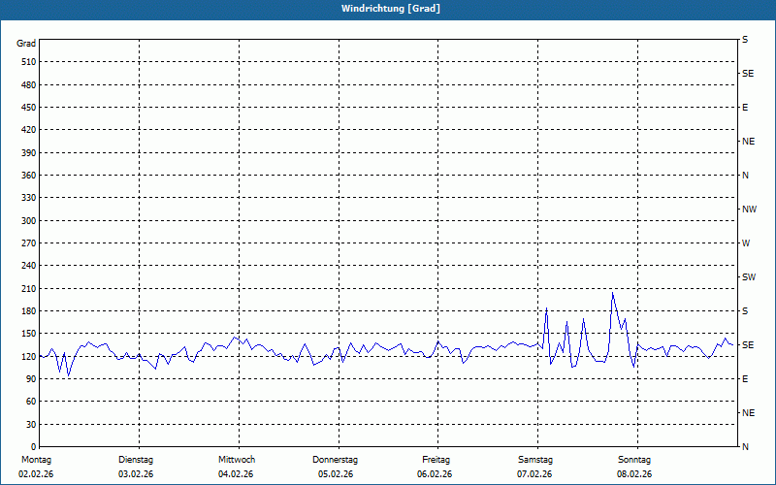The image size is (776, 485).
Task: Click the SW compass direction label
Action: point(748,277)
